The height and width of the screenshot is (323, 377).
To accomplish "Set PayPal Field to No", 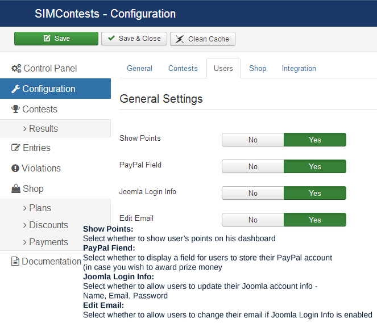I will pos(253,166).
